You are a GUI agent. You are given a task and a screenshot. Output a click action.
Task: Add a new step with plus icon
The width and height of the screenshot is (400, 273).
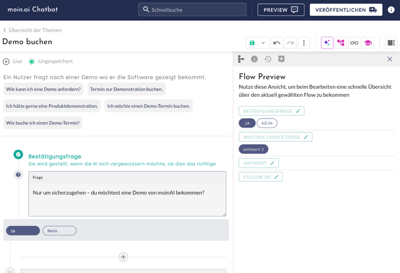coord(123,257)
